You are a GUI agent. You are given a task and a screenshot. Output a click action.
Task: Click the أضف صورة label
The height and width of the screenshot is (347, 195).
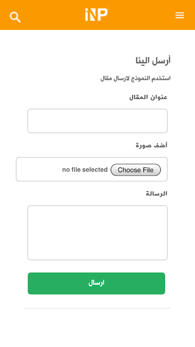(151, 145)
